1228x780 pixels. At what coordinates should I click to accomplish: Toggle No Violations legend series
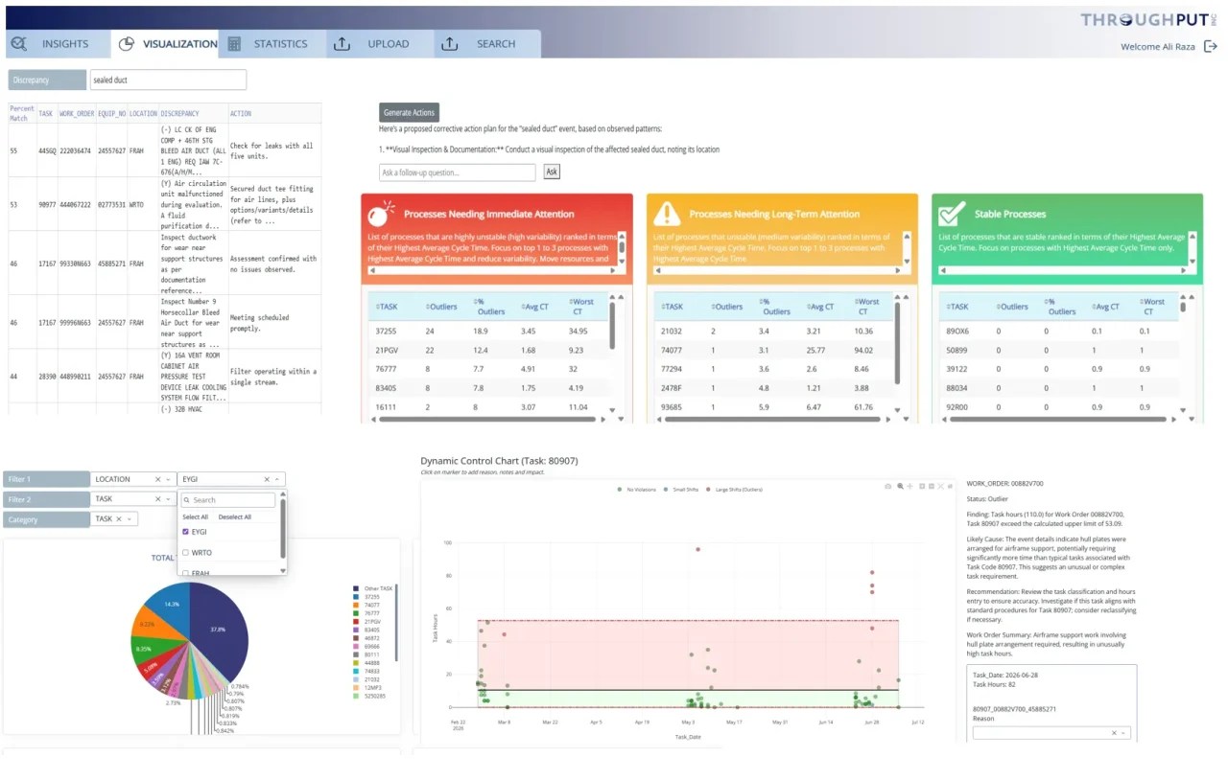[x=639, y=490]
